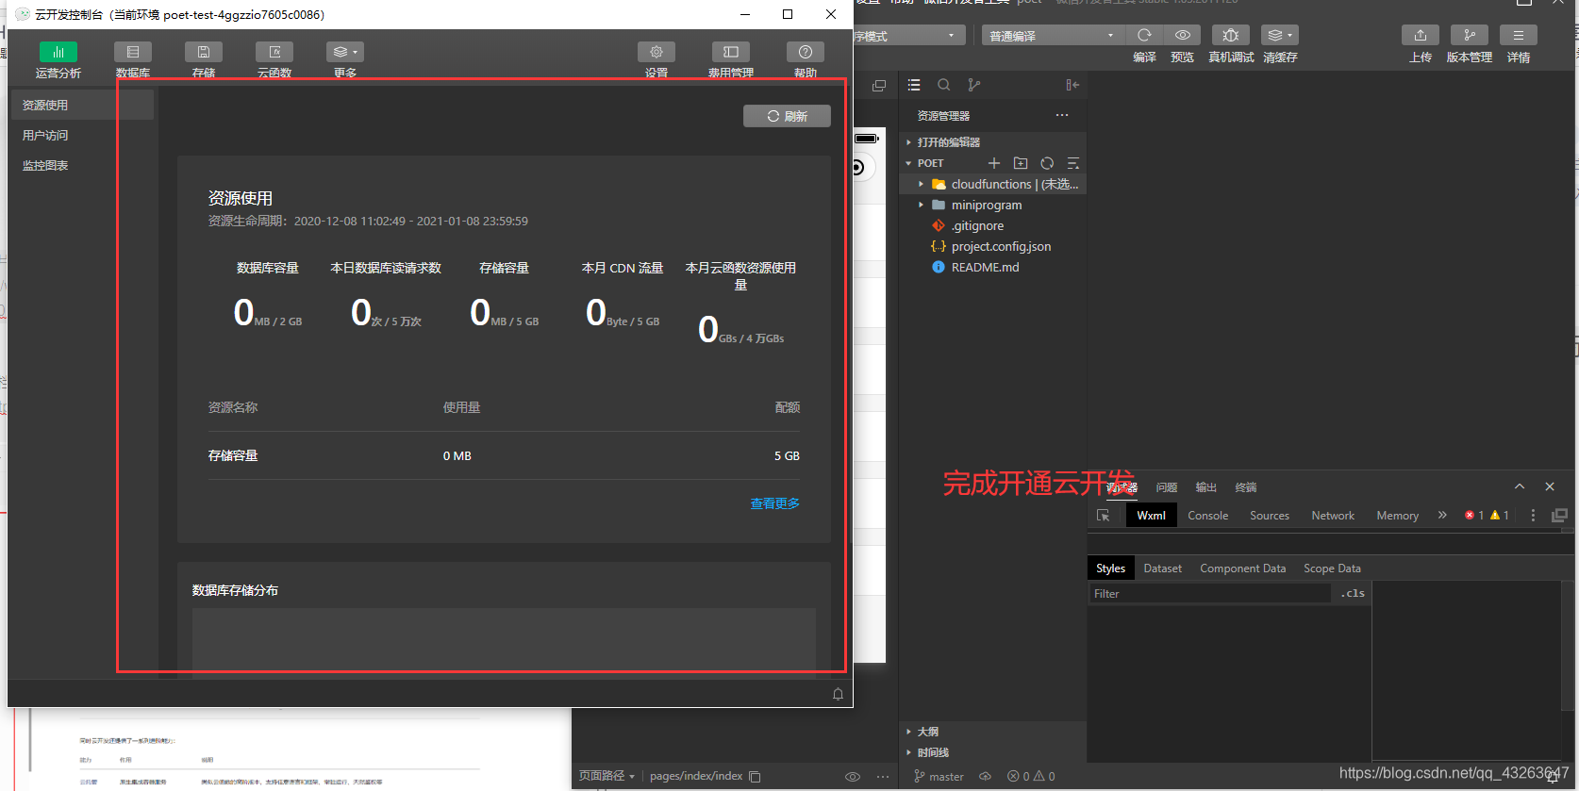Open the simulator mode dropdown
The width and height of the screenshot is (1579, 791).
pos(907,36)
